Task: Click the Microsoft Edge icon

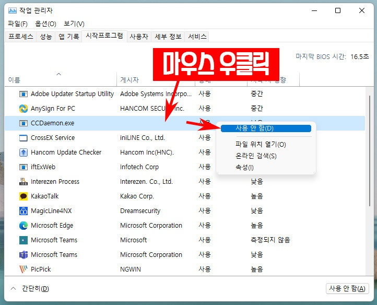Action: pos(23,226)
